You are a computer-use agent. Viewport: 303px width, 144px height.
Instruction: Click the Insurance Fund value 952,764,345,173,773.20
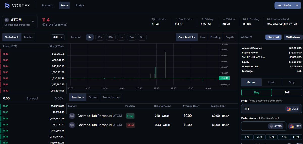coord(282,24)
